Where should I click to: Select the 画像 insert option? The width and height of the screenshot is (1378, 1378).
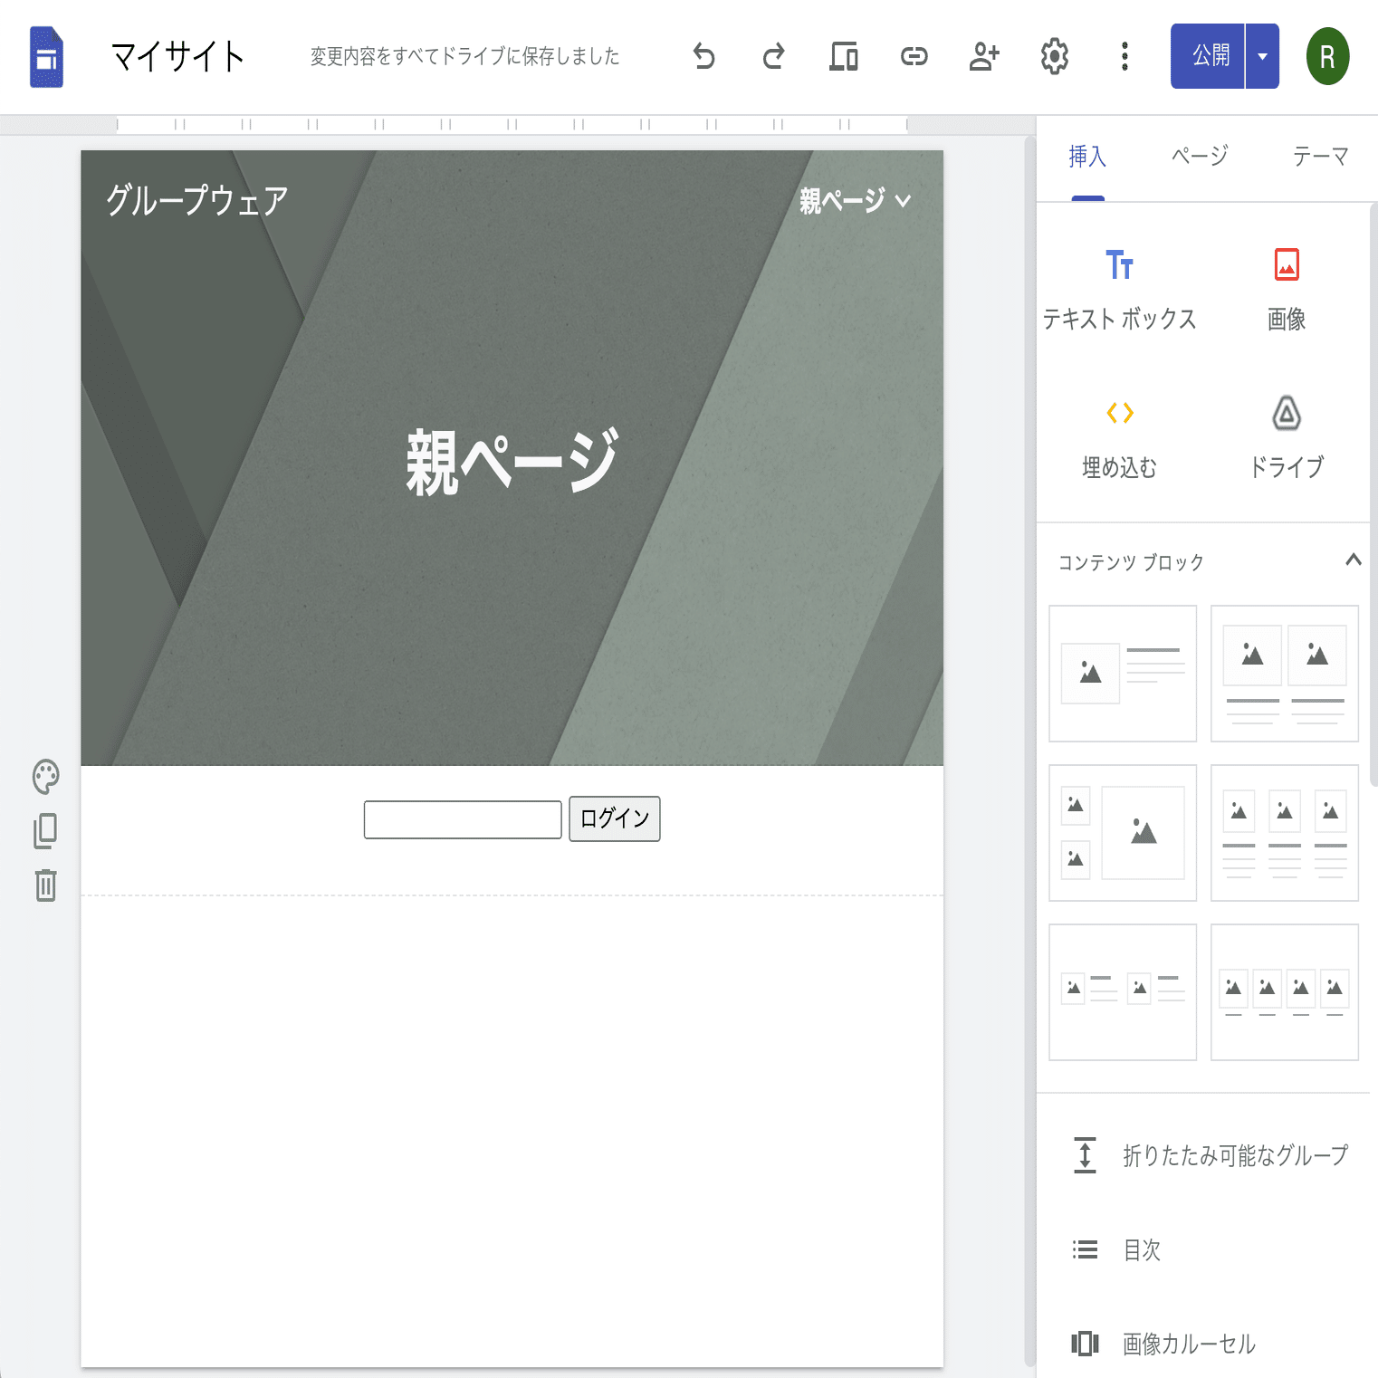coord(1287,285)
